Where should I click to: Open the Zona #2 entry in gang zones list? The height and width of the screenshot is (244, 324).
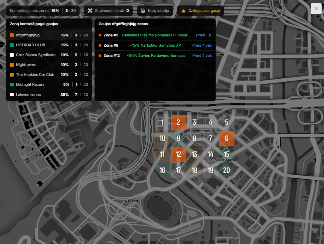pos(155,35)
